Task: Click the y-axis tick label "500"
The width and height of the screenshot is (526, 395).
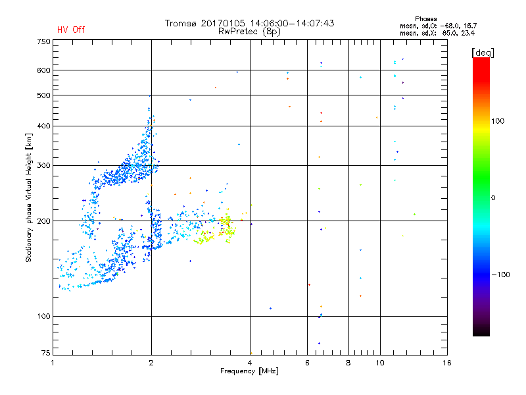Action: pos(43,95)
